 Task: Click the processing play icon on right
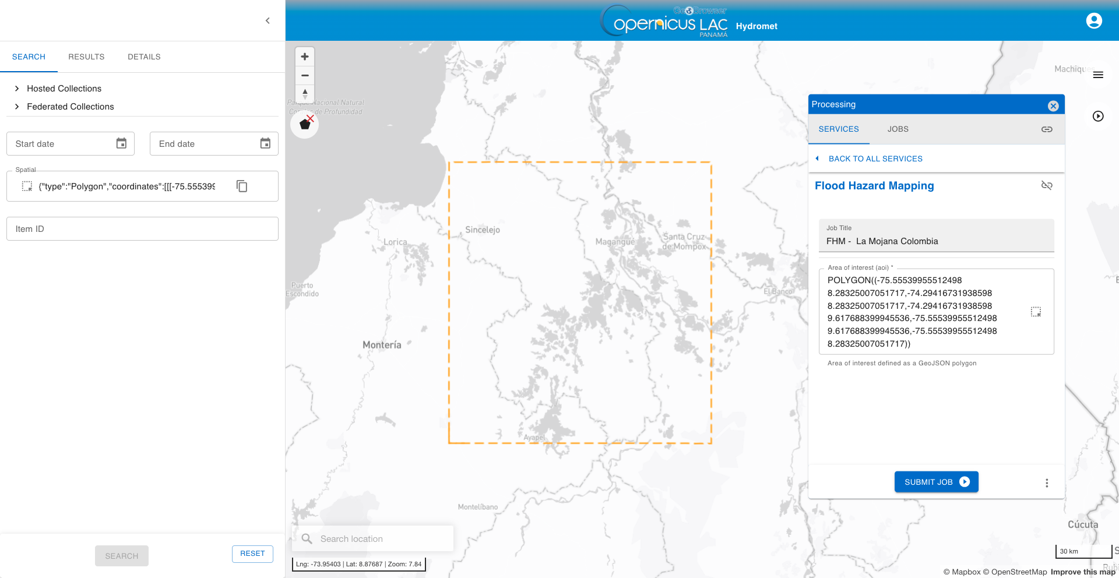click(1098, 116)
